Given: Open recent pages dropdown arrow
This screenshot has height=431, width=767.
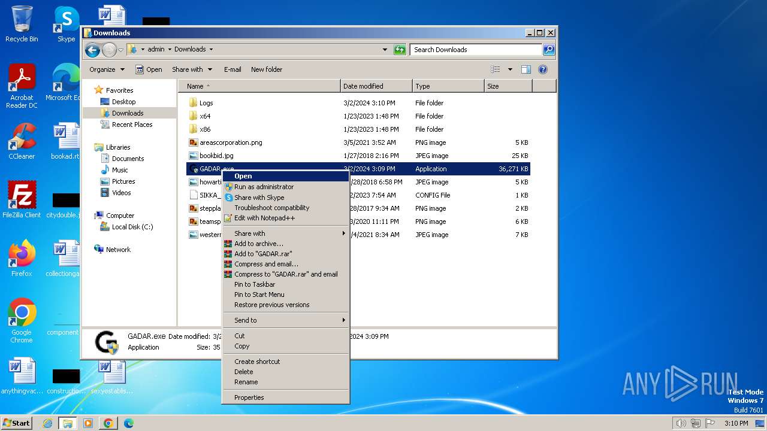Looking at the screenshot, I should click(120, 50).
